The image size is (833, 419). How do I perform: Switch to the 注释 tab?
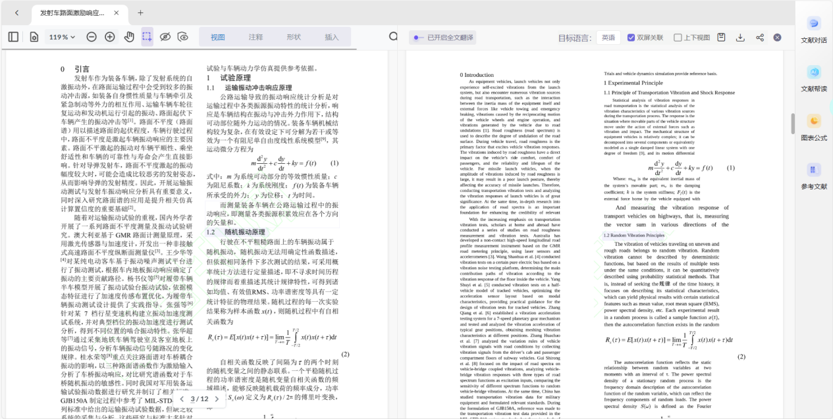tap(255, 37)
